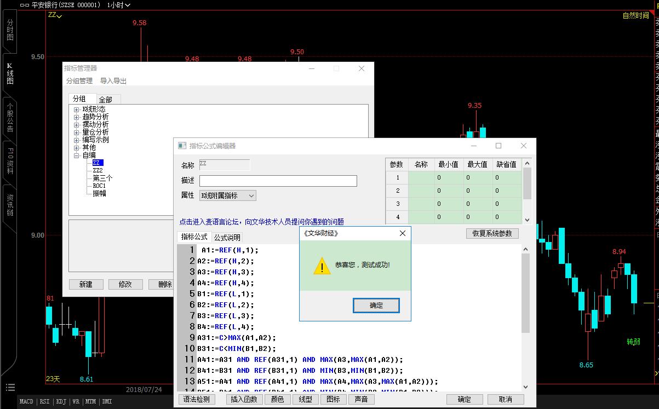
Task: Click the 麦语言论坛 forum link
Action: [x=261, y=222]
